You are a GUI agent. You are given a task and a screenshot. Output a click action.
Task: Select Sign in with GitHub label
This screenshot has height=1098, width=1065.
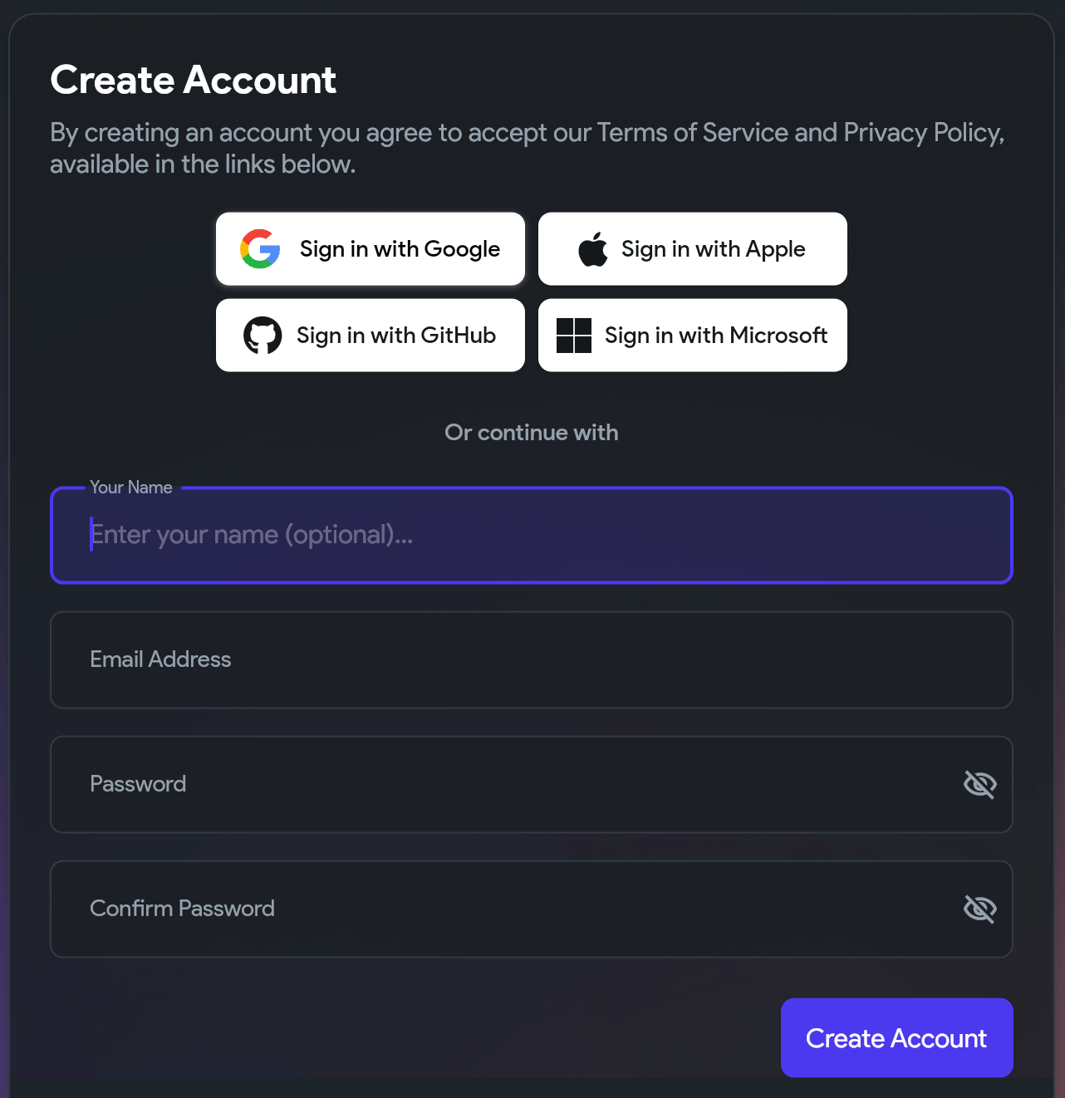[x=396, y=336]
